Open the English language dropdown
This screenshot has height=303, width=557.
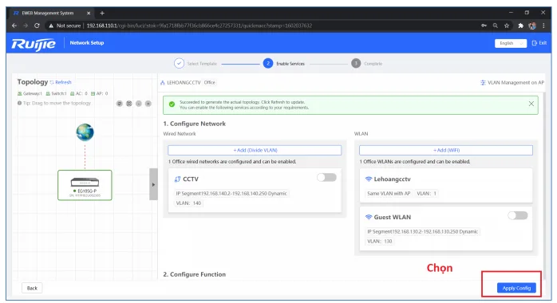tap(511, 43)
